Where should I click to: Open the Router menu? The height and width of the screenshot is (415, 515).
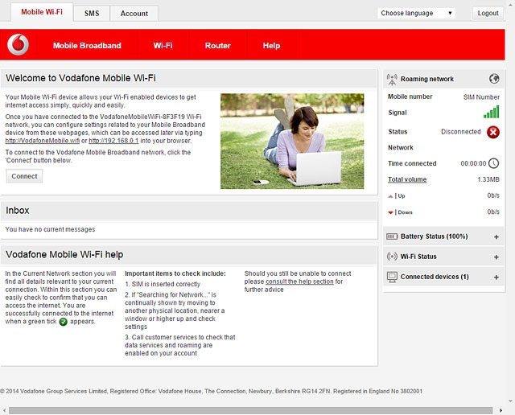point(217,46)
